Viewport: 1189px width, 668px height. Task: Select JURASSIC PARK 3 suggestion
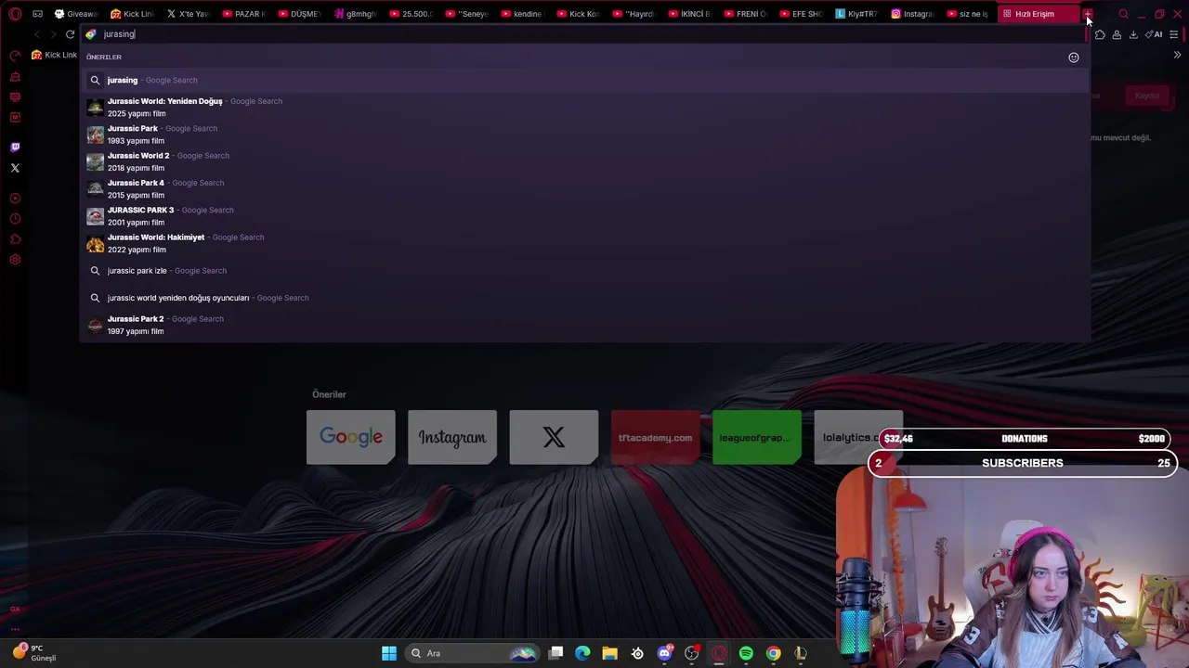tap(585, 216)
